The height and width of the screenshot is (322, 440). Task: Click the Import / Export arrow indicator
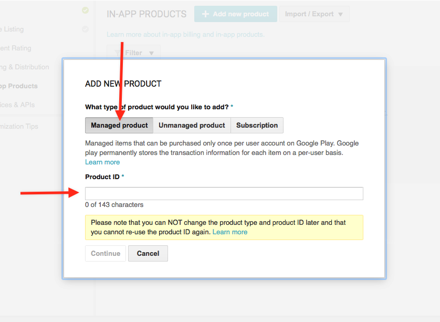point(341,14)
